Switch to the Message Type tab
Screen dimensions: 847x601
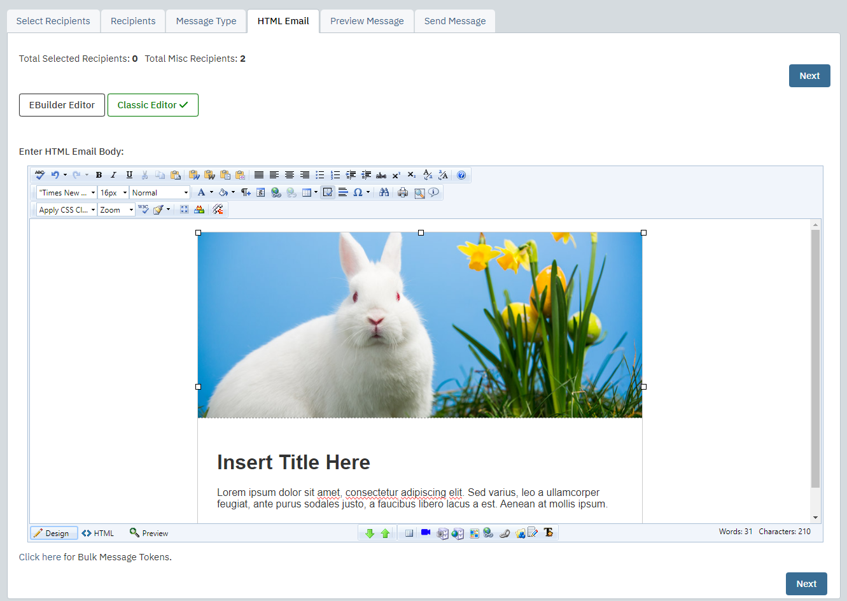click(206, 21)
